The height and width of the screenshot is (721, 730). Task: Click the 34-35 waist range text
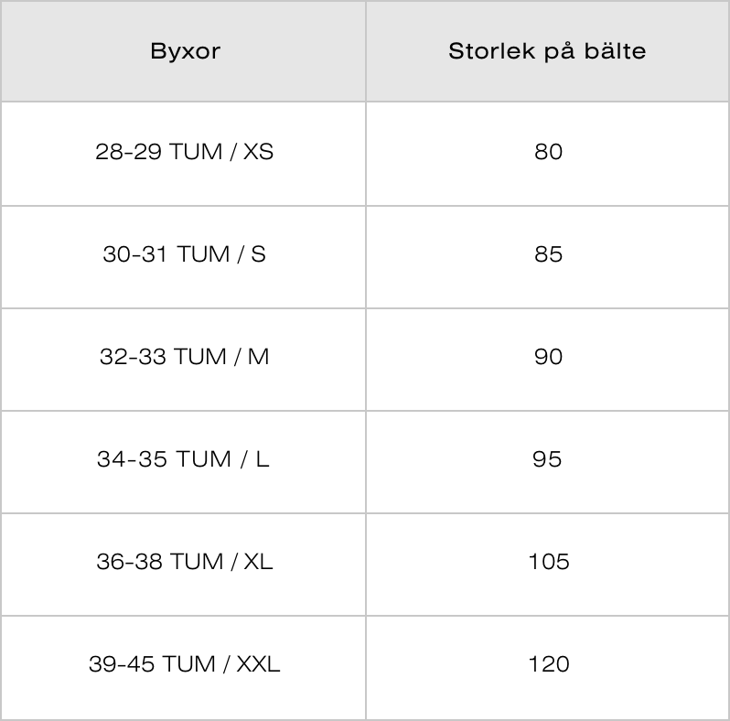[x=132, y=459]
